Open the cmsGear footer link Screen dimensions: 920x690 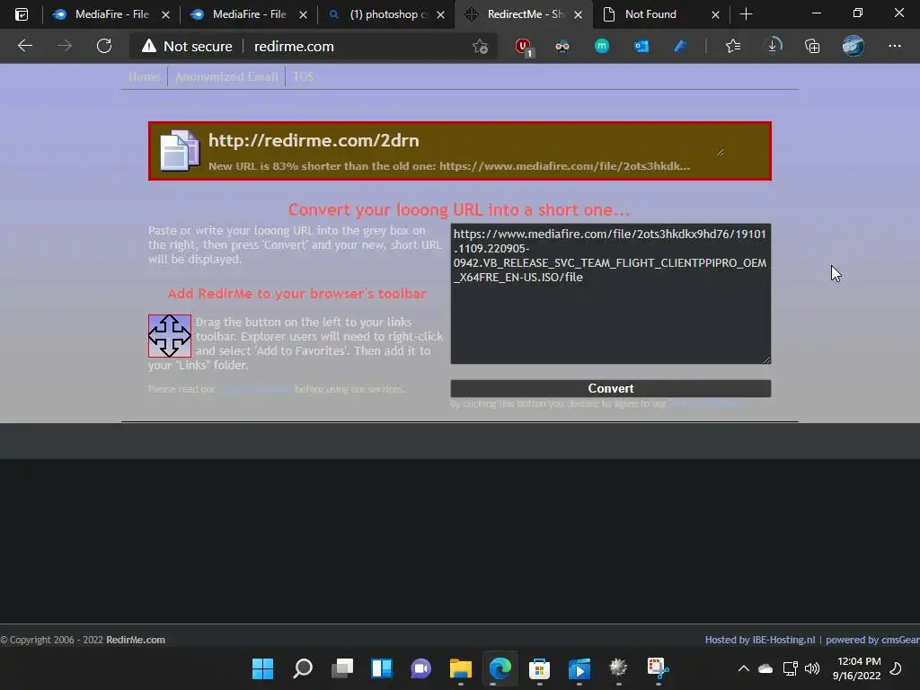pyautogui.click(x=900, y=640)
